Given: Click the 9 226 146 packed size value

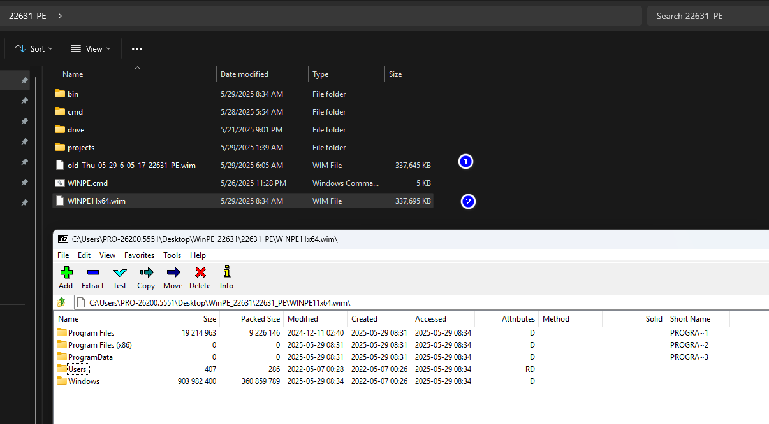Looking at the screenshot, I should click(x=265, y=333).
